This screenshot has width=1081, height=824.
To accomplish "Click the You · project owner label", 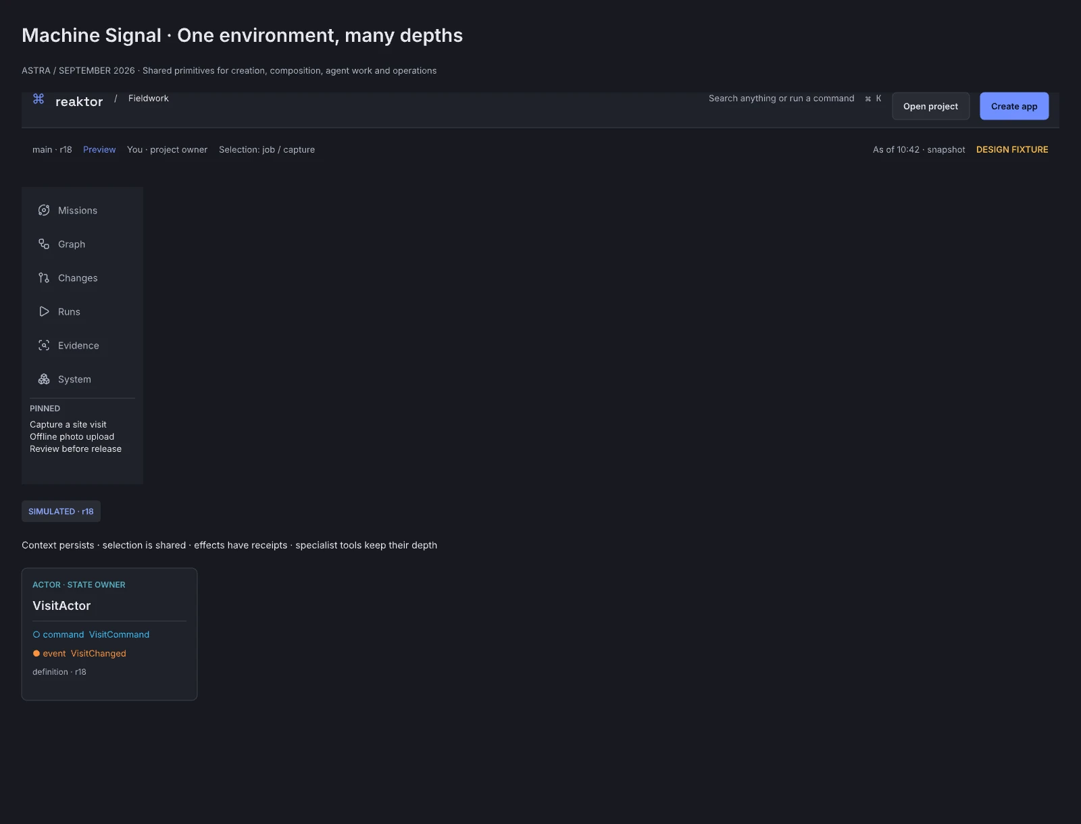I will coord(167,150).
